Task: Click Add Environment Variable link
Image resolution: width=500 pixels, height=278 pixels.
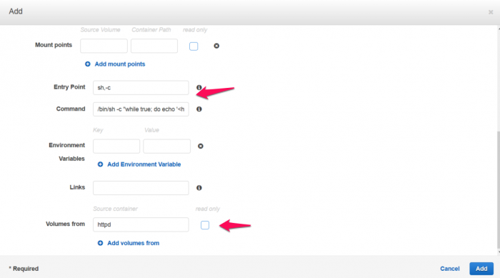Action: click(144, 164)
